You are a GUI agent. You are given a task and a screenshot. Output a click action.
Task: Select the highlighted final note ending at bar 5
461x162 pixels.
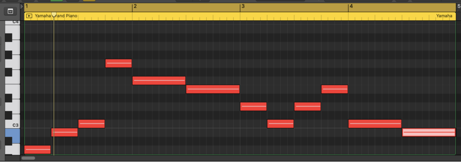tap(429, 132)
